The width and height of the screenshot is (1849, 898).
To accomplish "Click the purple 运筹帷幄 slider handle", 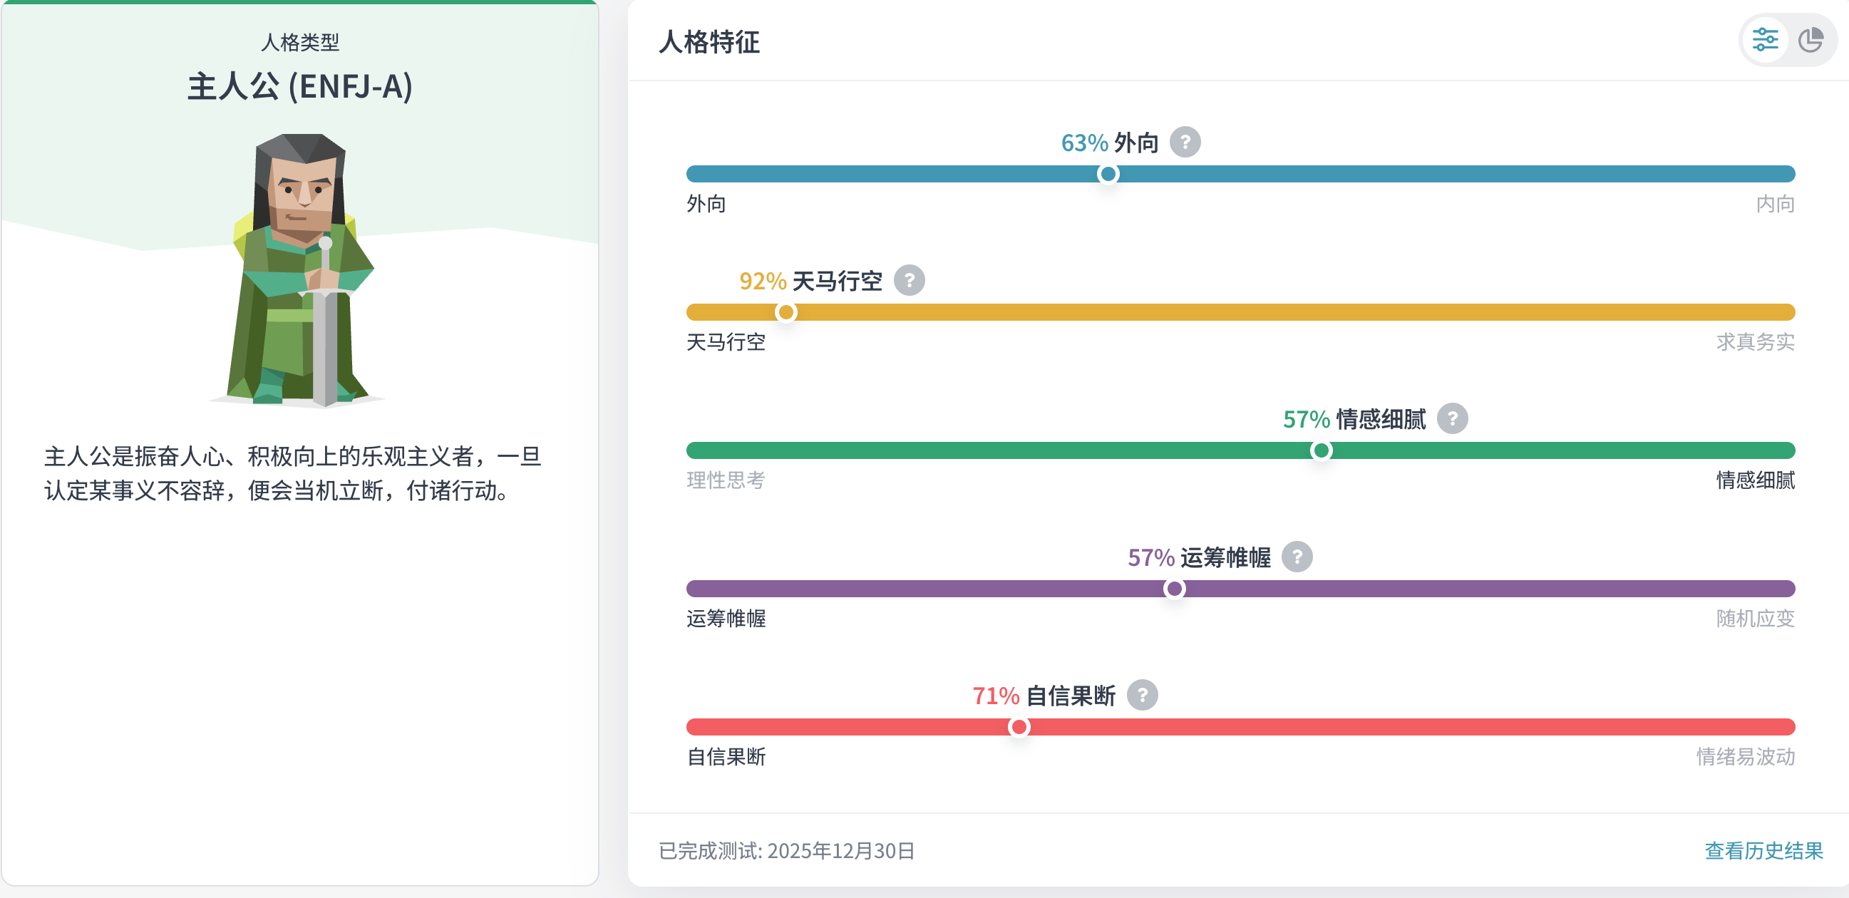I will pyautogui.click(x=1174, y=589).
